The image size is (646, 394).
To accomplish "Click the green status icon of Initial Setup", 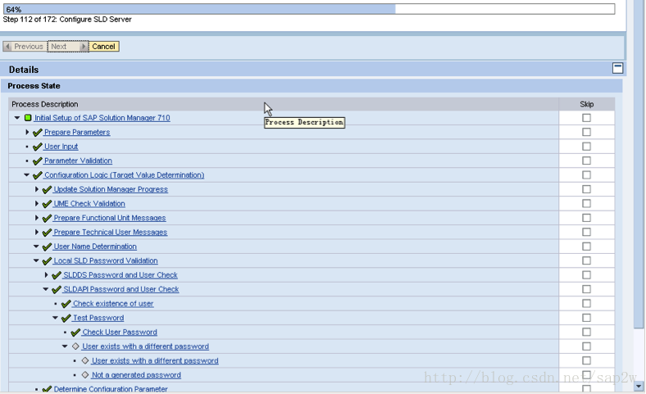I will coord(28,118).
